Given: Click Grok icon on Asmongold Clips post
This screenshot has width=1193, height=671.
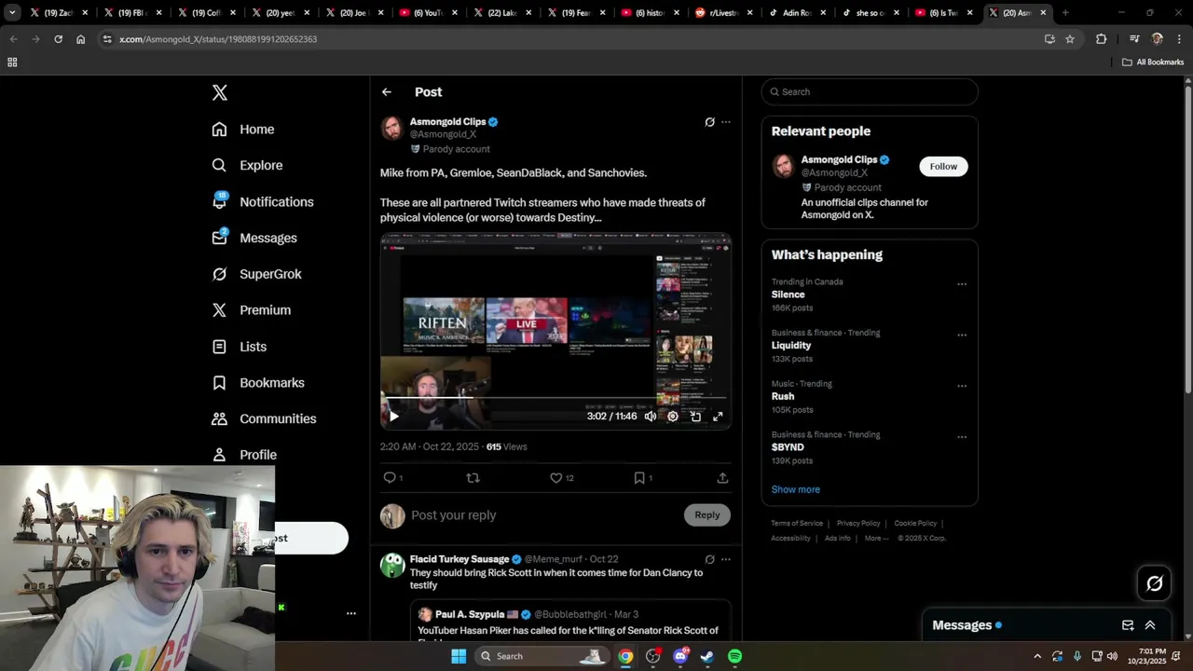Looking at the screenshot, I should (709, 122).
